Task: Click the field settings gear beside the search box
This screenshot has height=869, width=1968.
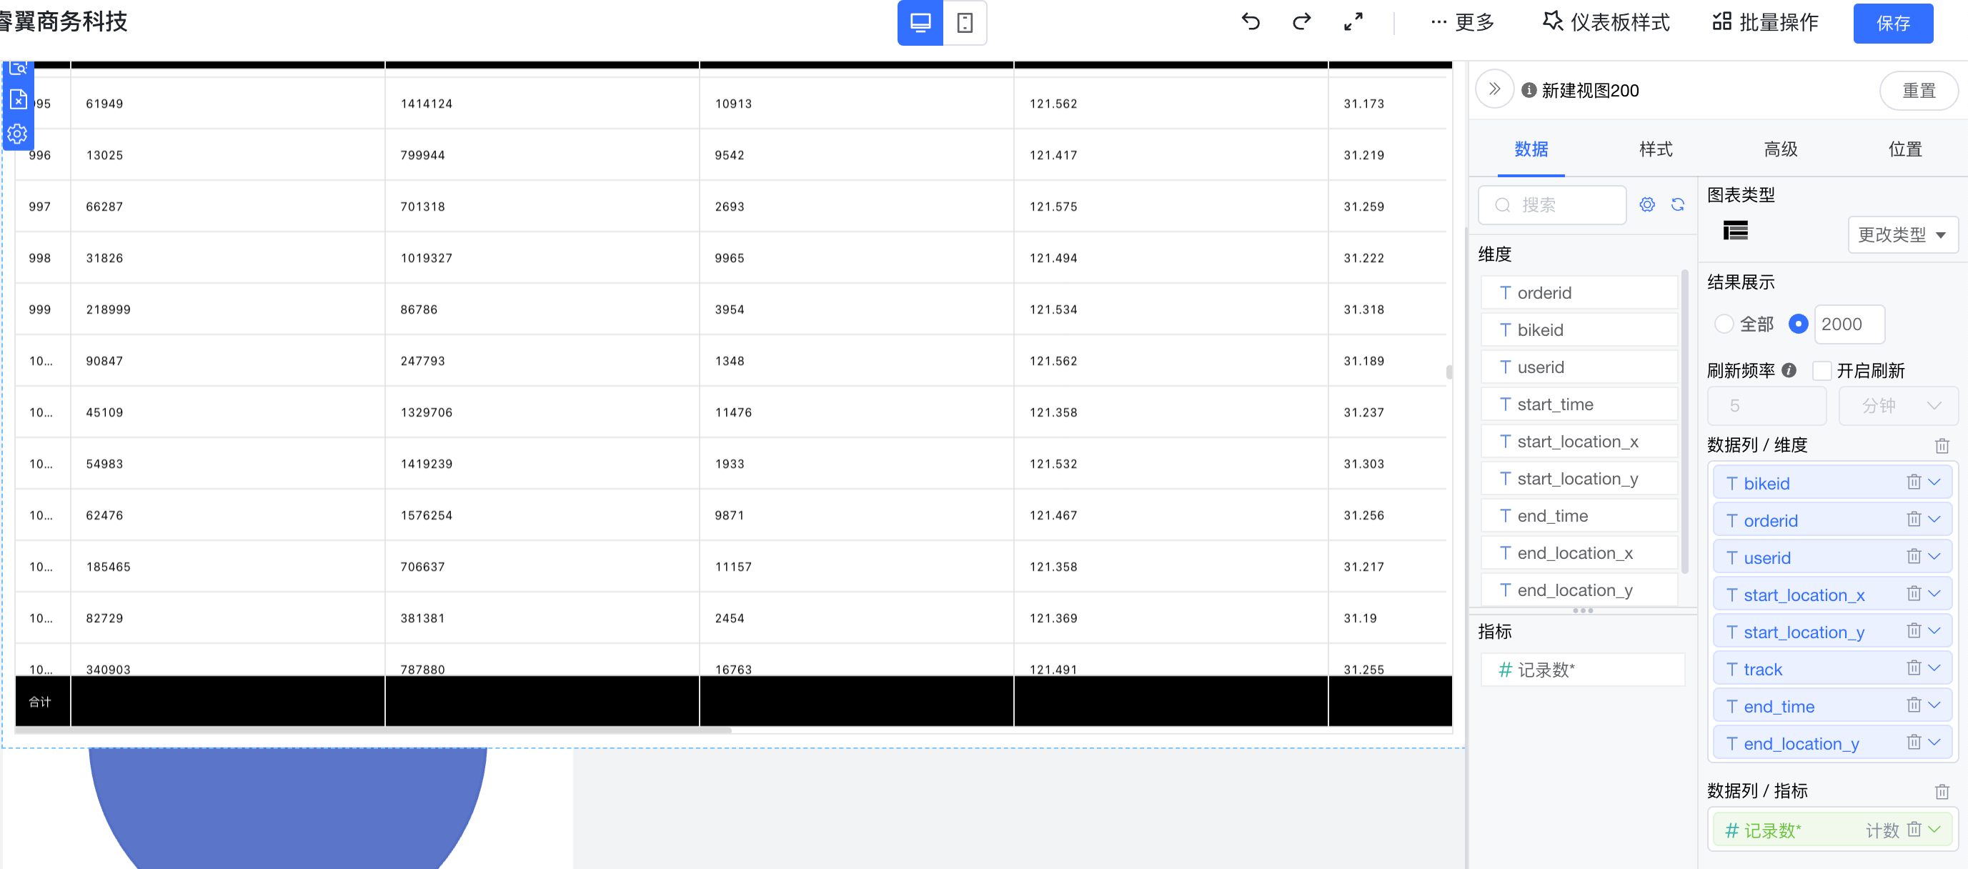Action: coord(1647,204)
